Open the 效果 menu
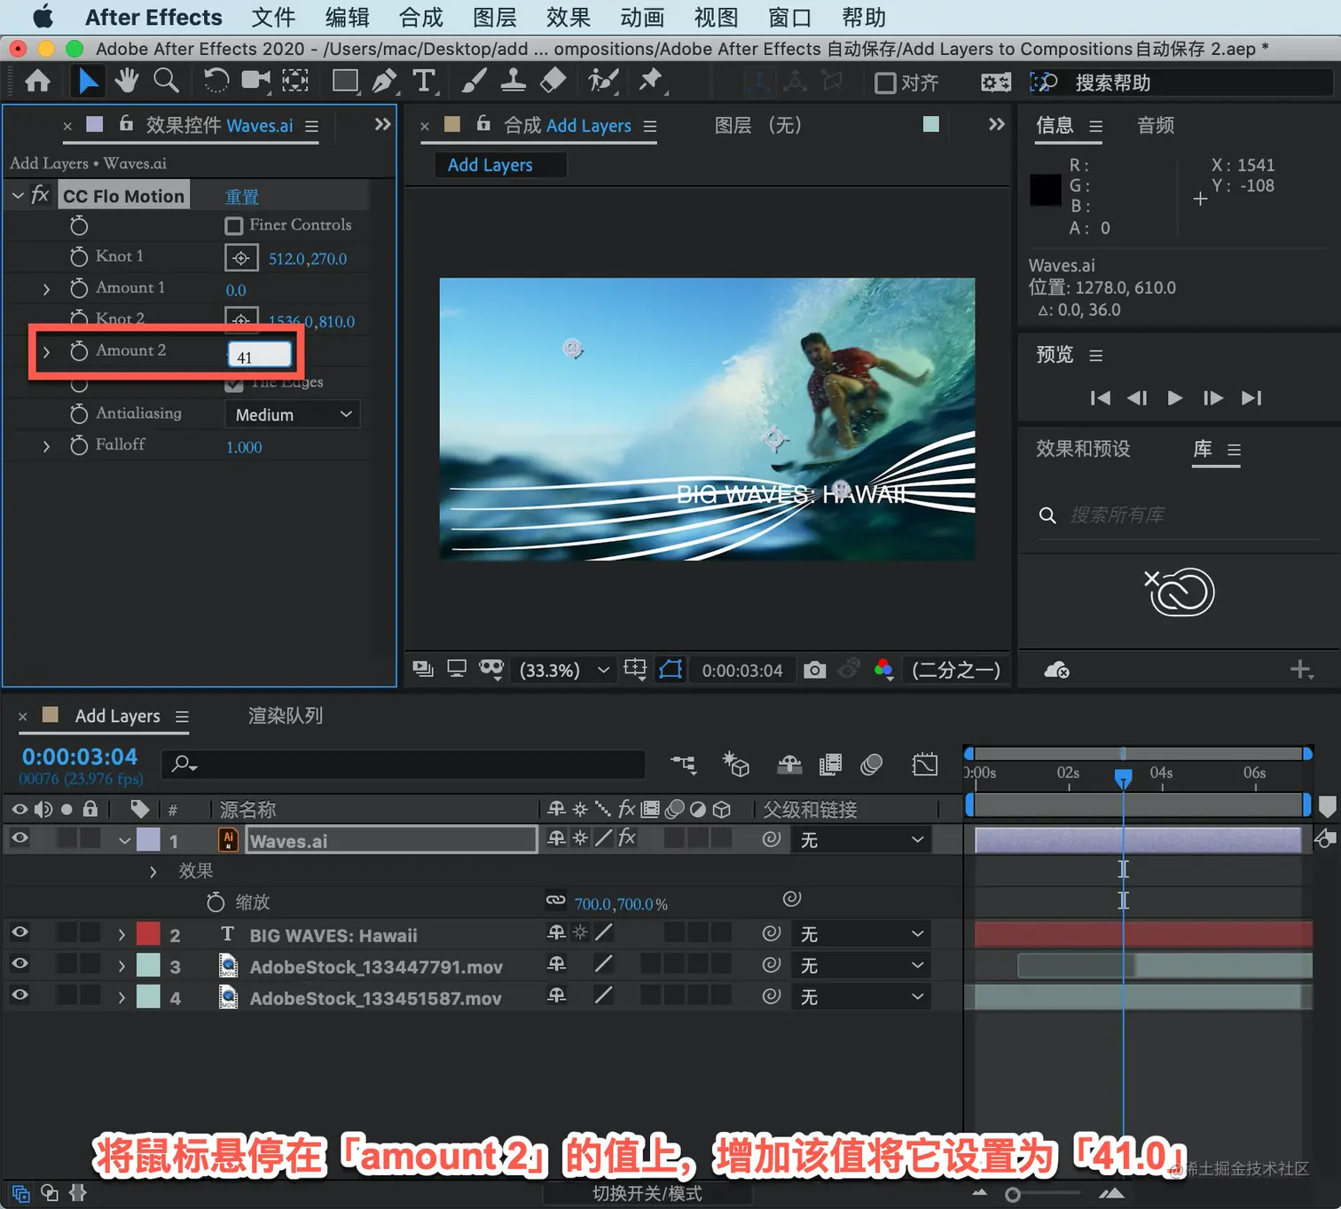Image resolution: width=1341 pixels, height=1209 pixels. (569, 18)
